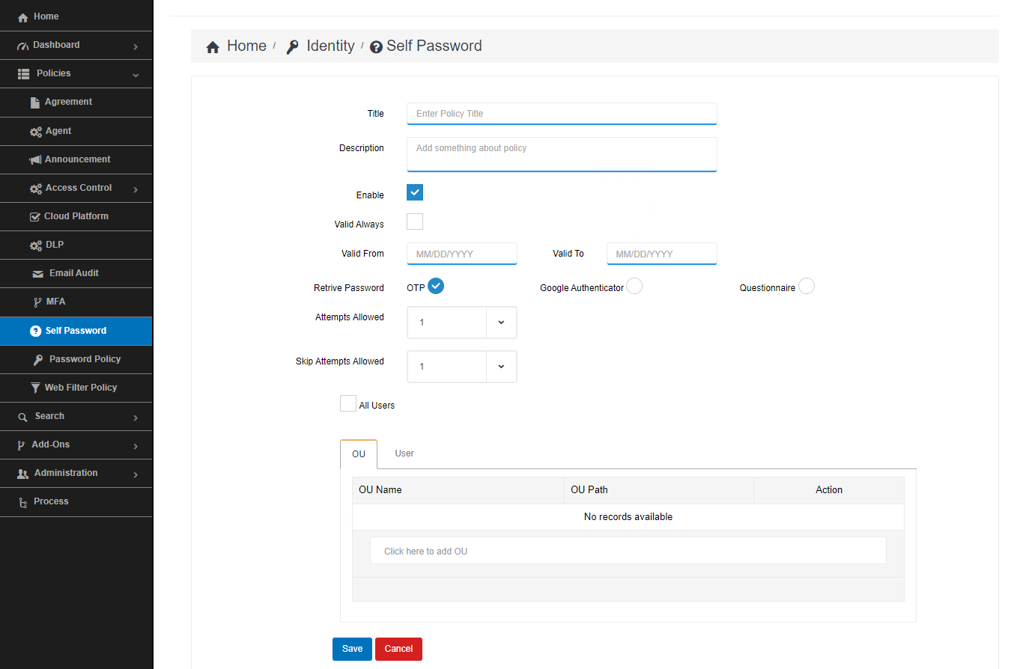
Task: Click the Home icon in the breadcrumb
Action: pyautogui.click(x=213, y=46)
